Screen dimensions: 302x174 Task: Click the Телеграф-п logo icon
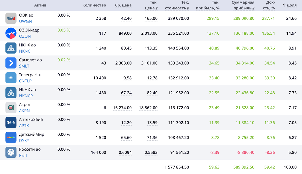[11, 78]
